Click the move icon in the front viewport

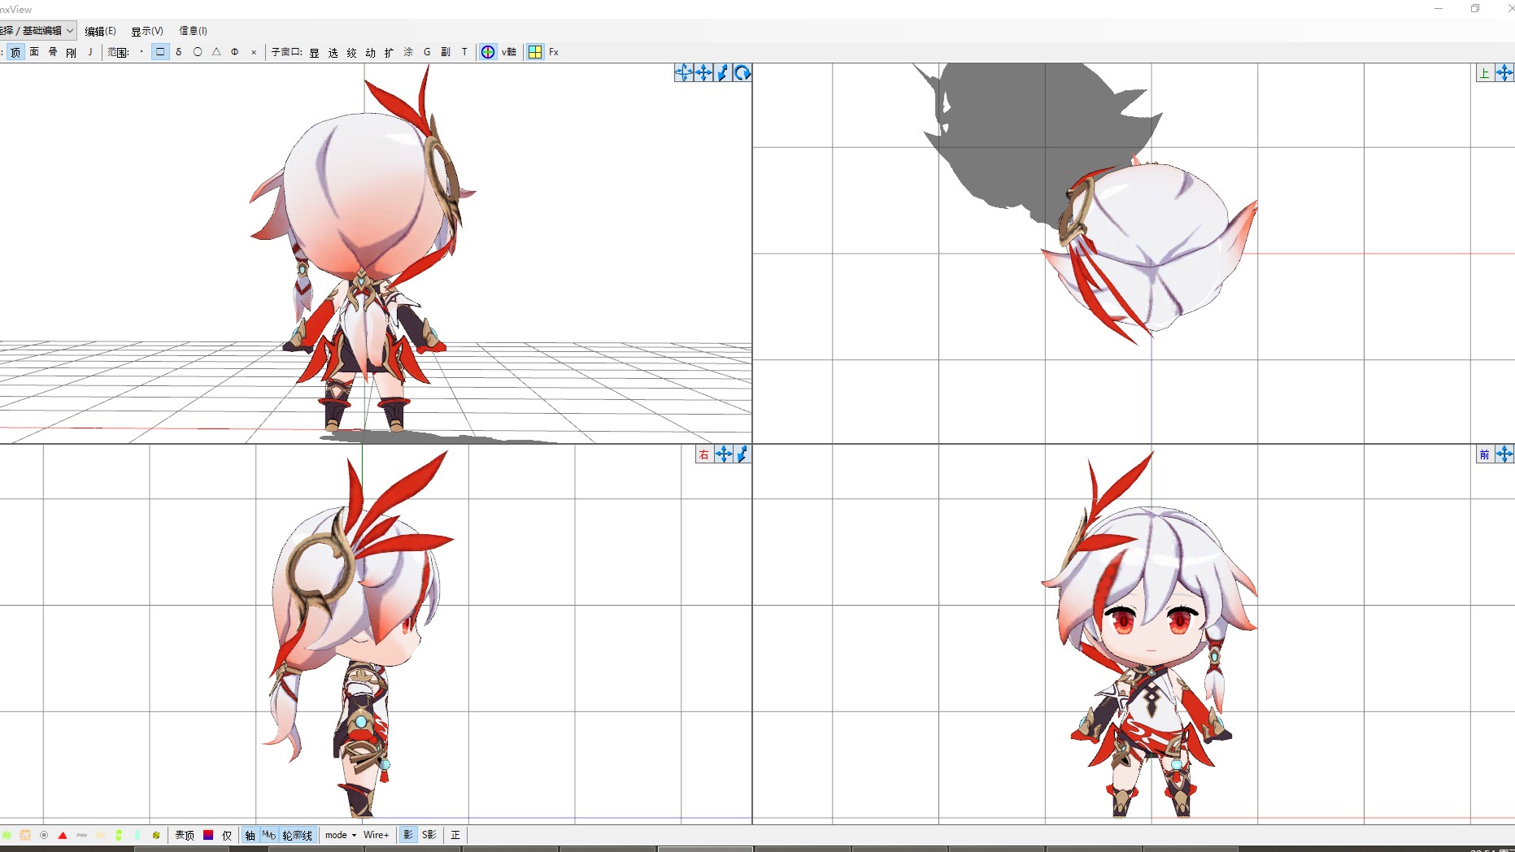pyautogui.click(x=1504, y=454)
